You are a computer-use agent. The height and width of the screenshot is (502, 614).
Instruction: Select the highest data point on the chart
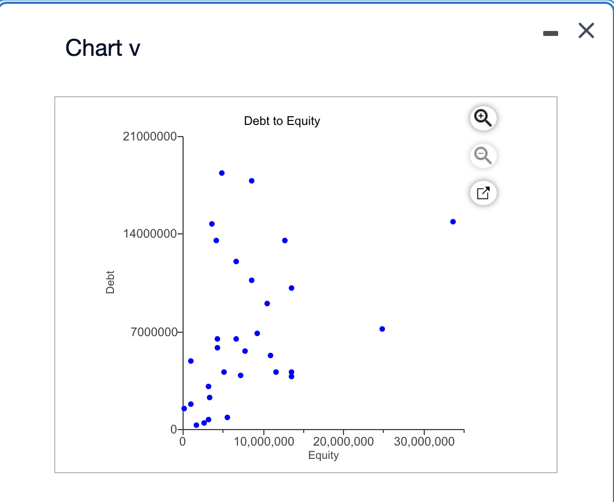[x=222, y=172]
